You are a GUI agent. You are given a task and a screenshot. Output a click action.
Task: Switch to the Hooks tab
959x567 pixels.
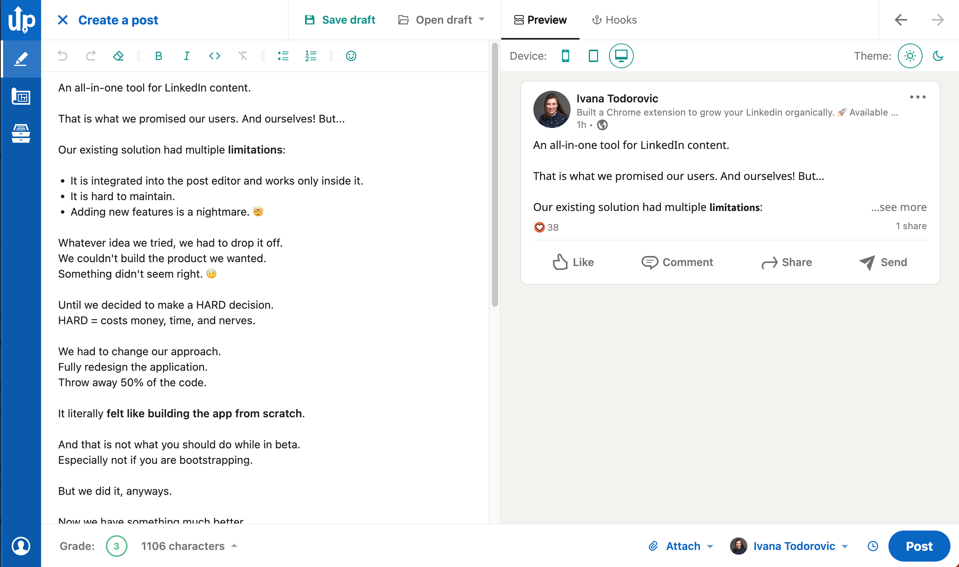pos(614,20)
